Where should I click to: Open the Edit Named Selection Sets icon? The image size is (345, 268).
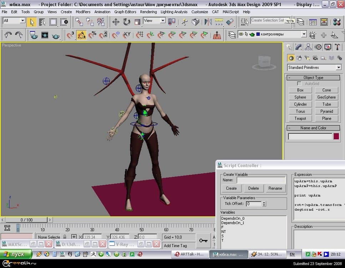pos(244,22)
